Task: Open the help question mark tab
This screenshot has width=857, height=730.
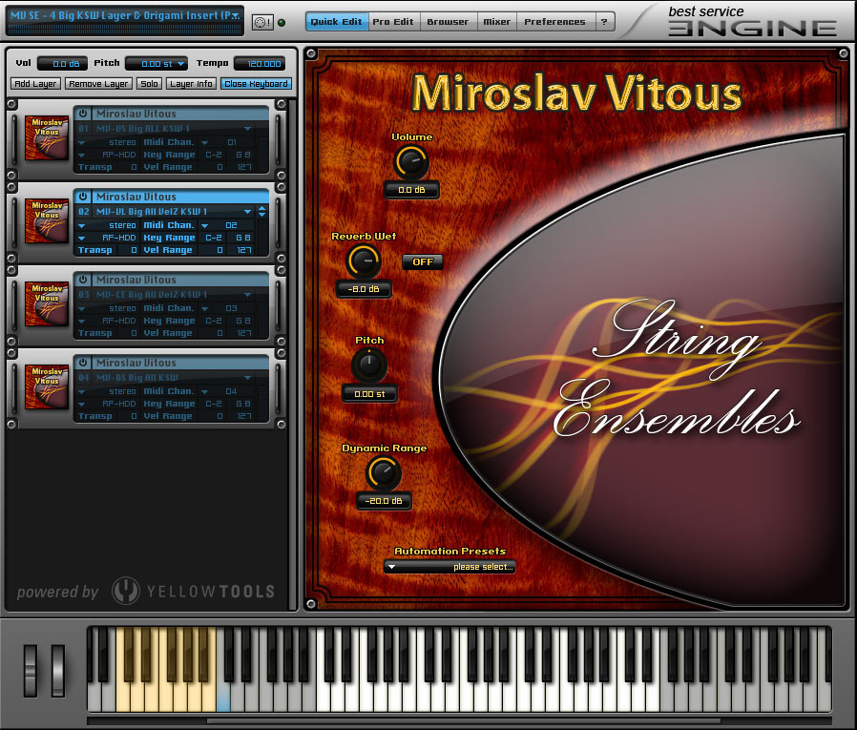Action: [604, 22]
